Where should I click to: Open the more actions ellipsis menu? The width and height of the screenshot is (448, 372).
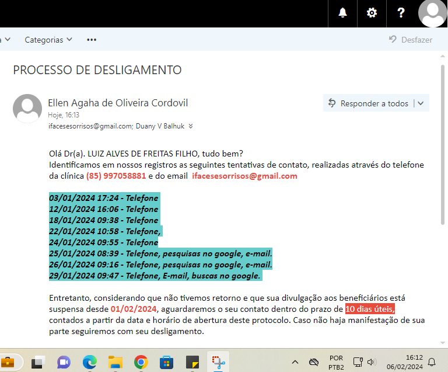coord(92,40)
